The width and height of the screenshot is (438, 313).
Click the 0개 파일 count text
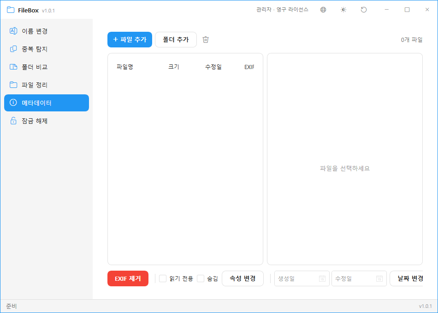[412, 40]
